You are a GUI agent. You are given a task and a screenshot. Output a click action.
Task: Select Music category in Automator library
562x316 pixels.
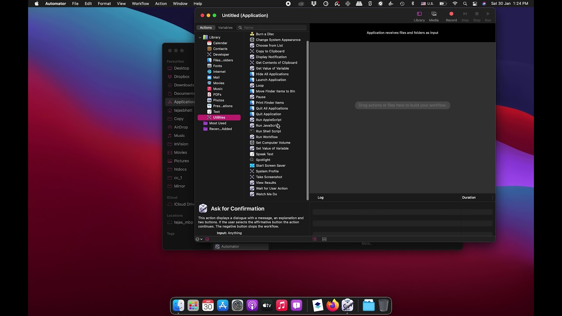pos(218,89)
